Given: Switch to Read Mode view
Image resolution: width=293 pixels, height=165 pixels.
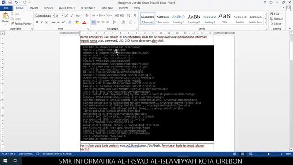Looking at the screenshot, I should coord(234,154).
